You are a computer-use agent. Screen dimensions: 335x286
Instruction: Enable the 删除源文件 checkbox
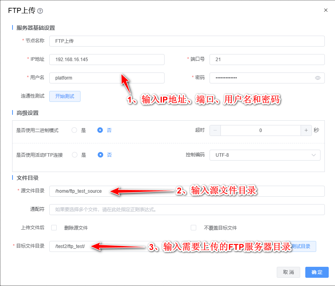[54, 228]
